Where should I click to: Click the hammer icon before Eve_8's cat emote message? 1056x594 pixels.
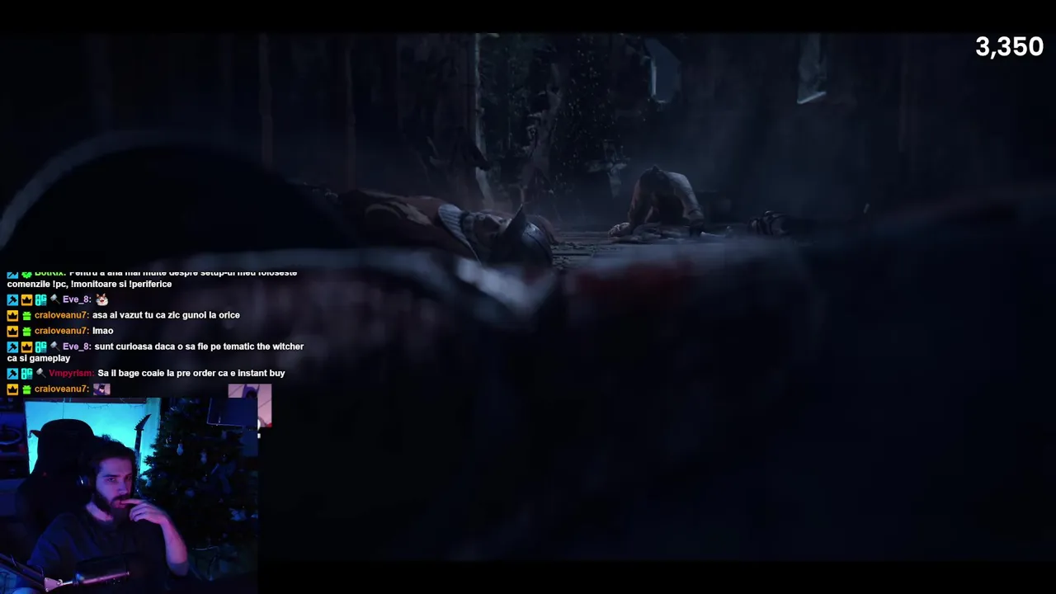[x=54, y=299]
